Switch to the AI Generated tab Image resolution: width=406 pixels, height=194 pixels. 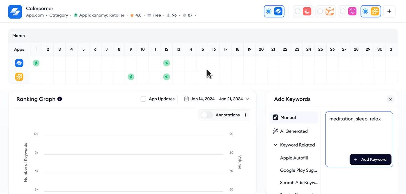click(x=294, y=131)
